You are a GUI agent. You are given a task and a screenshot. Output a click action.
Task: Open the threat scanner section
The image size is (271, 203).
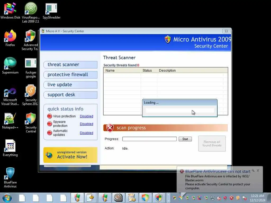point(70,64)
